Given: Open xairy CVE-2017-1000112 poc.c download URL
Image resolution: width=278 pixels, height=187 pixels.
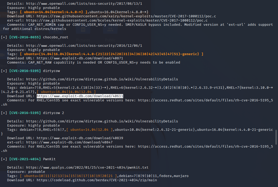Looking at the screenshot, I should 126,16.
